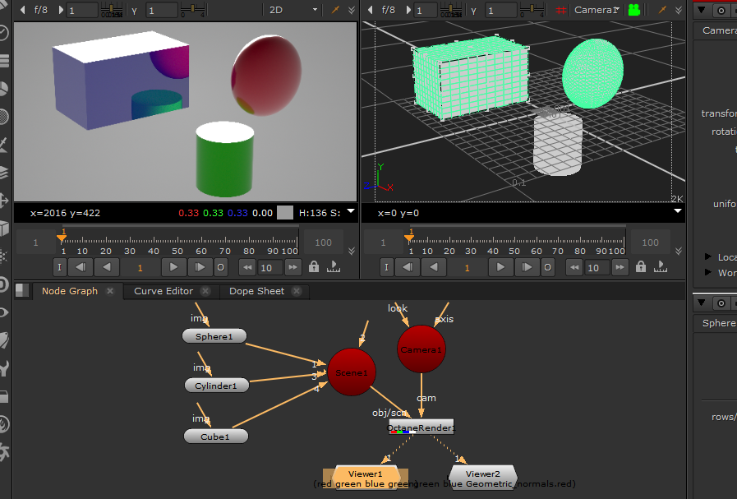Click the timecode ruler icon beside the lock in Viewer1
This screenshot has height=499, width=737.
tap(335, 267)
